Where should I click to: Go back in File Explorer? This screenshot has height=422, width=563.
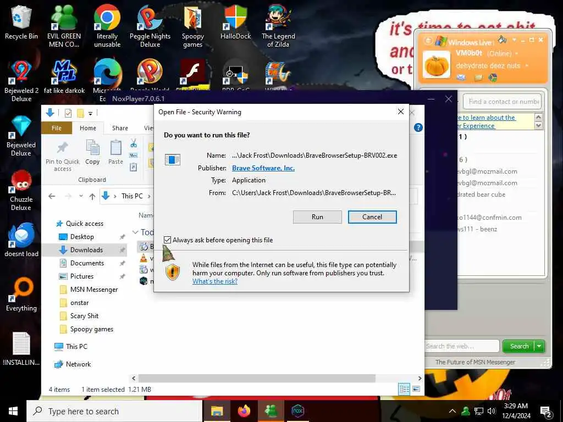52,196
